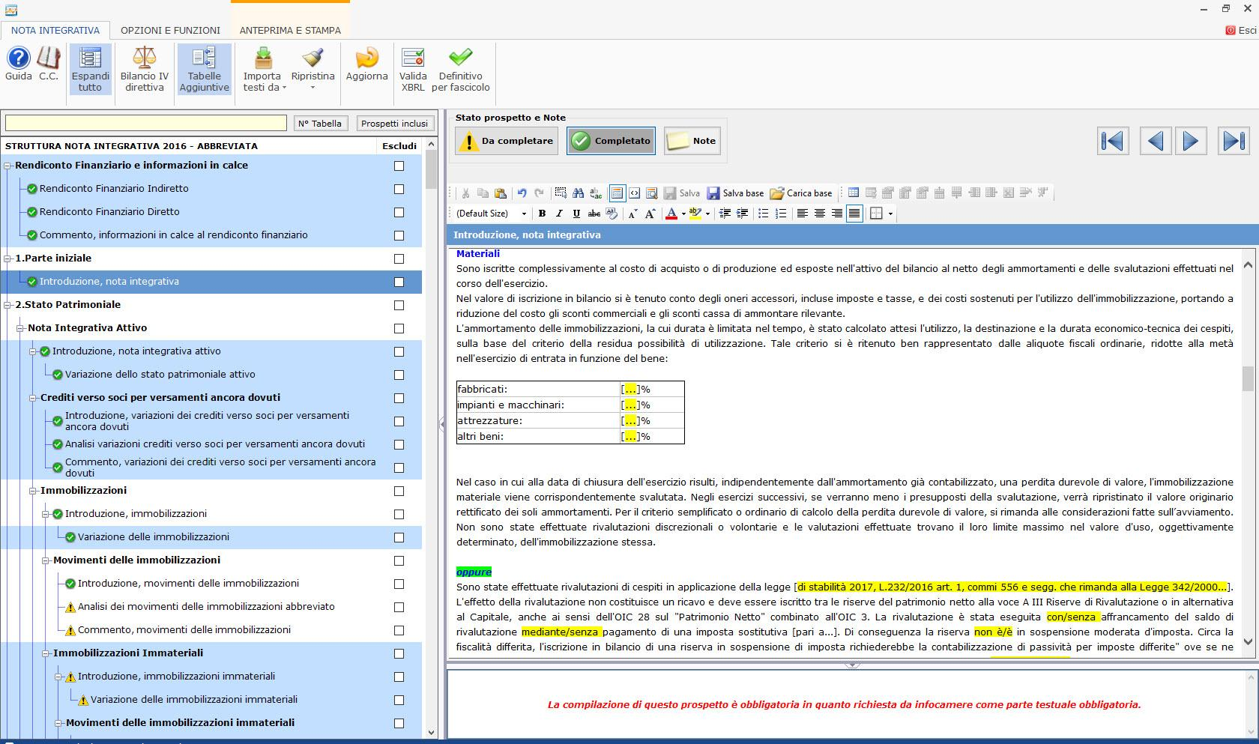Open the Guida help icon
Viewport: 1259px width, 744px height.
point(18,64)
